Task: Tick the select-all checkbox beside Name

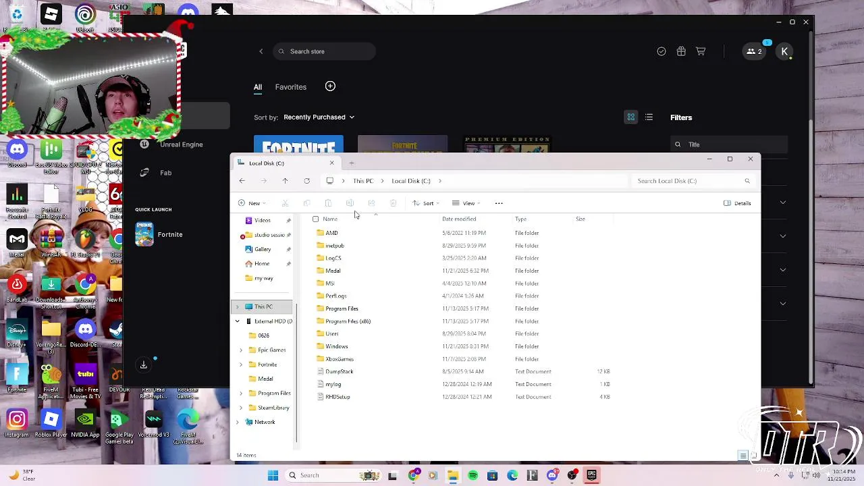Action: point(315,219)
